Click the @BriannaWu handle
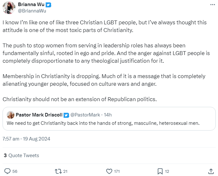Viewport: 218px width, 176px height. [x=32, y=11]
